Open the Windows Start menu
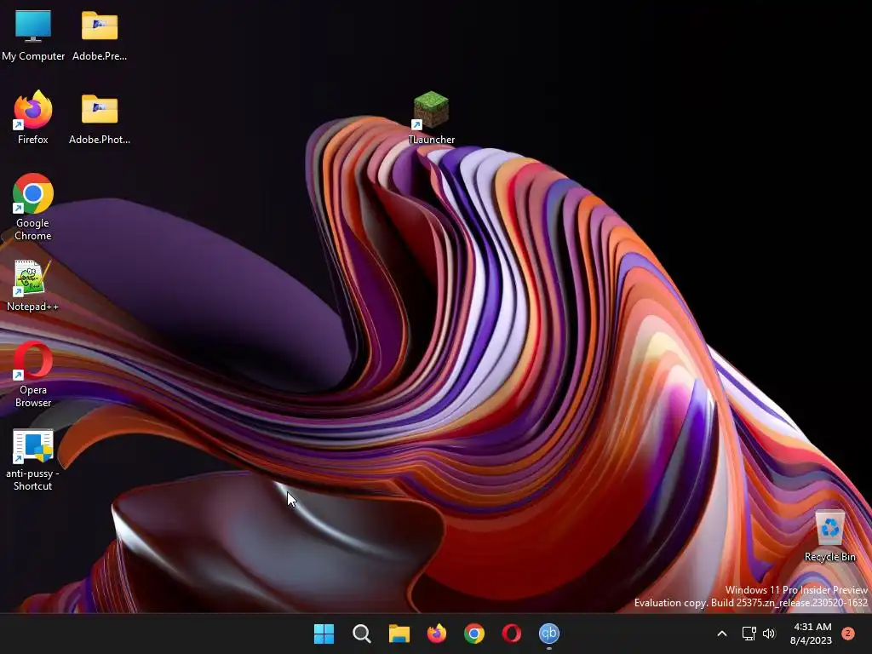 [324, 634]
